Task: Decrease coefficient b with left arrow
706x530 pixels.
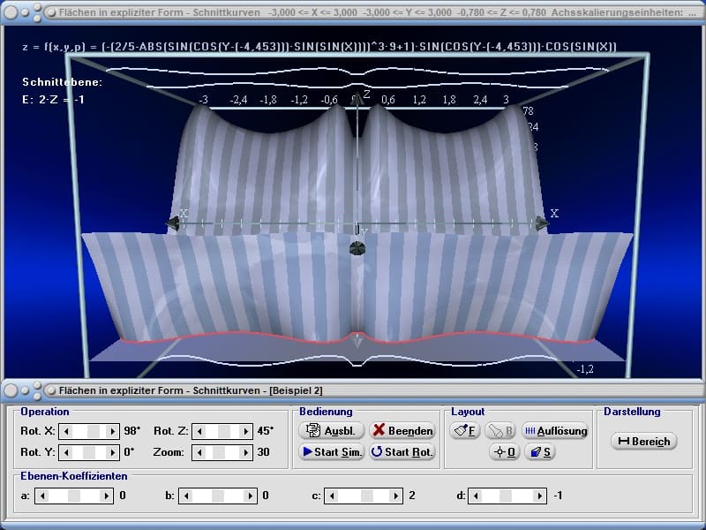Action: [x=186, y=496]
